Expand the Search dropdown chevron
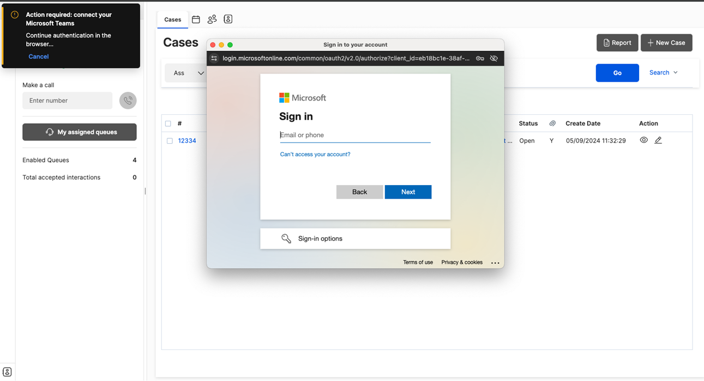This screenshot has height=381, width=704. pos(676,72)
